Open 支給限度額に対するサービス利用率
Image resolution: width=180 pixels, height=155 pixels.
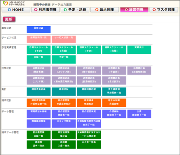[x=89, y=135]
